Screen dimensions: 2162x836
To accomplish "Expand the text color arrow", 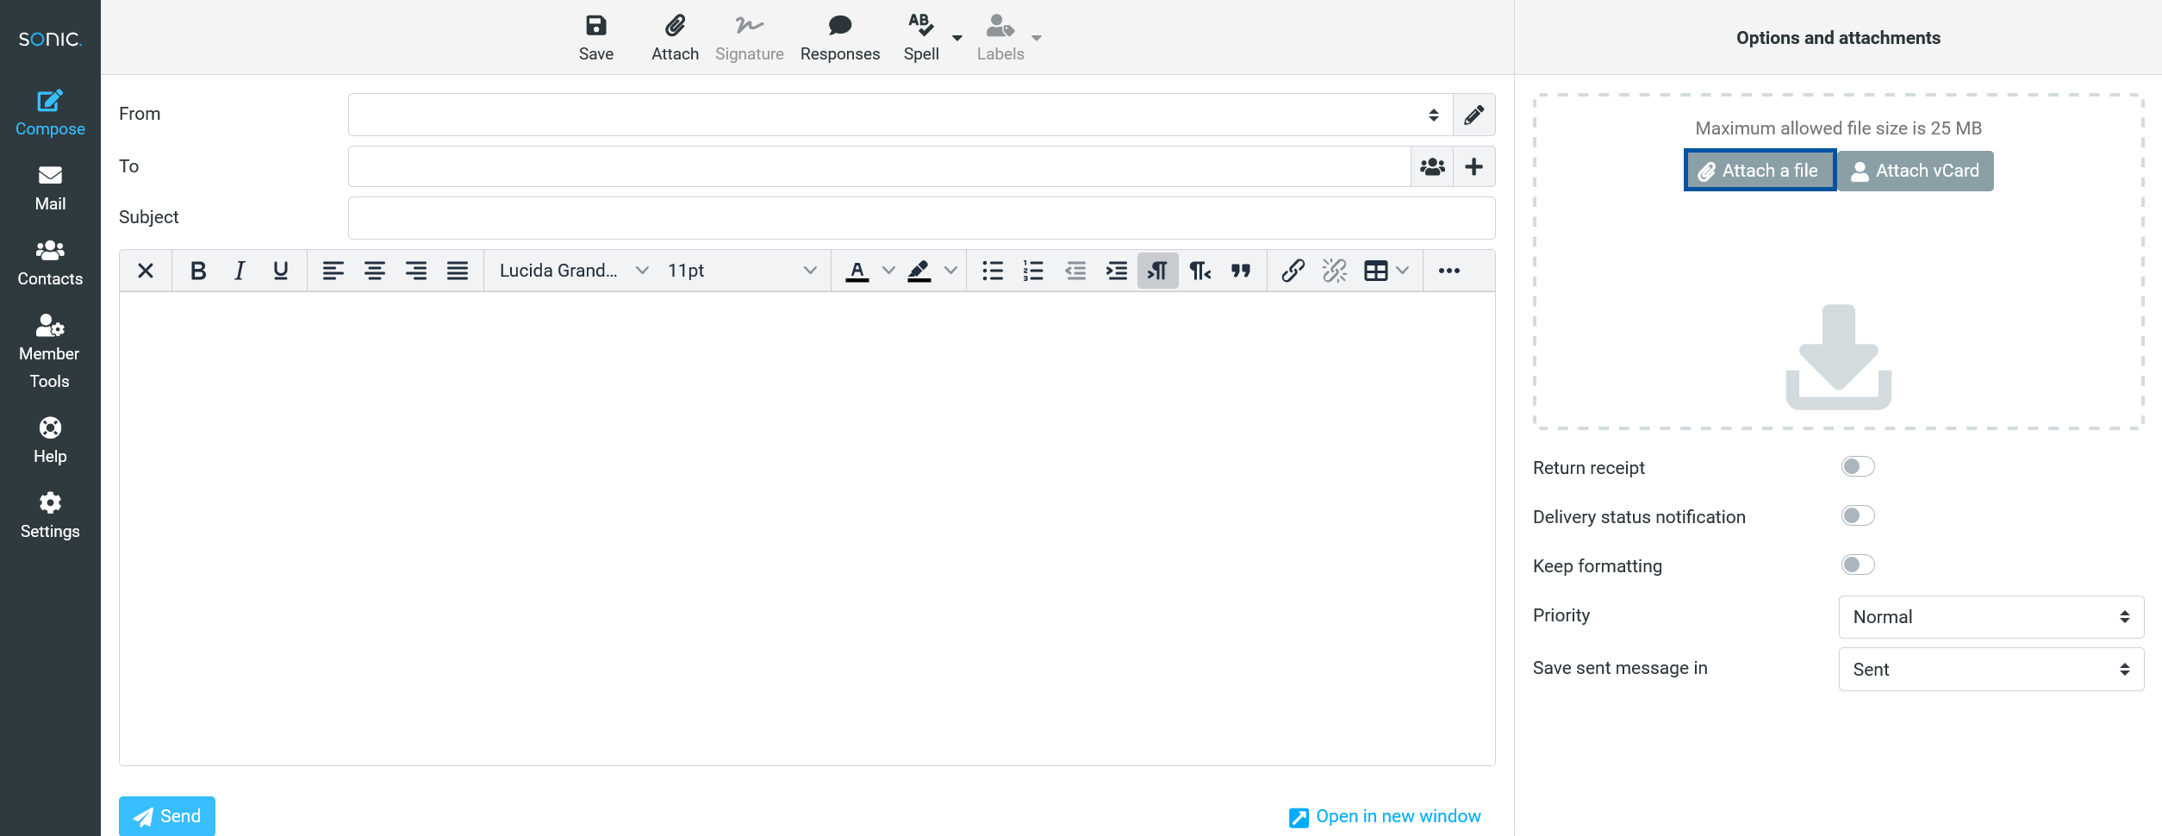I will pyautogui.click(x=888, y=271).
